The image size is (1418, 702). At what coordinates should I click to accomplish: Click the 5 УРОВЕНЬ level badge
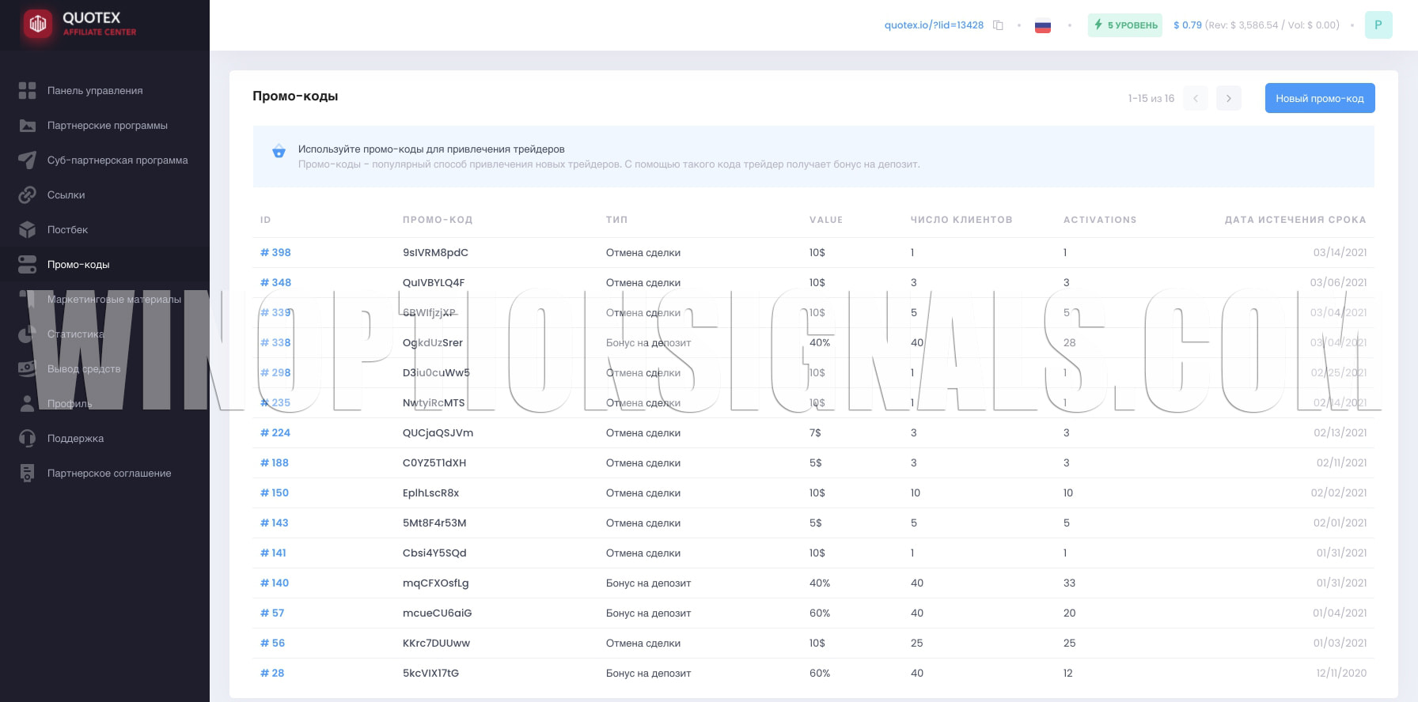pos(1124,25)
